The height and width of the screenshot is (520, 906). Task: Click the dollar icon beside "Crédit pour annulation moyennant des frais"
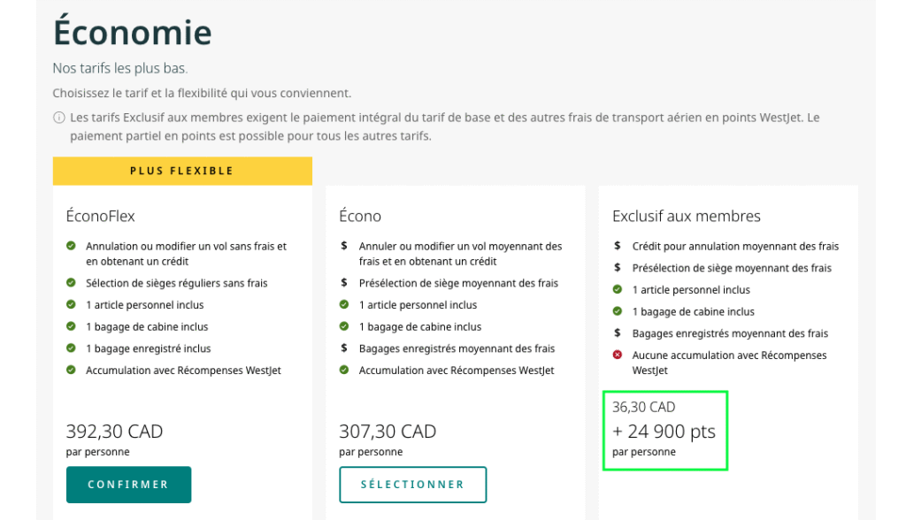pyautogui.click(x=618, y=246)
